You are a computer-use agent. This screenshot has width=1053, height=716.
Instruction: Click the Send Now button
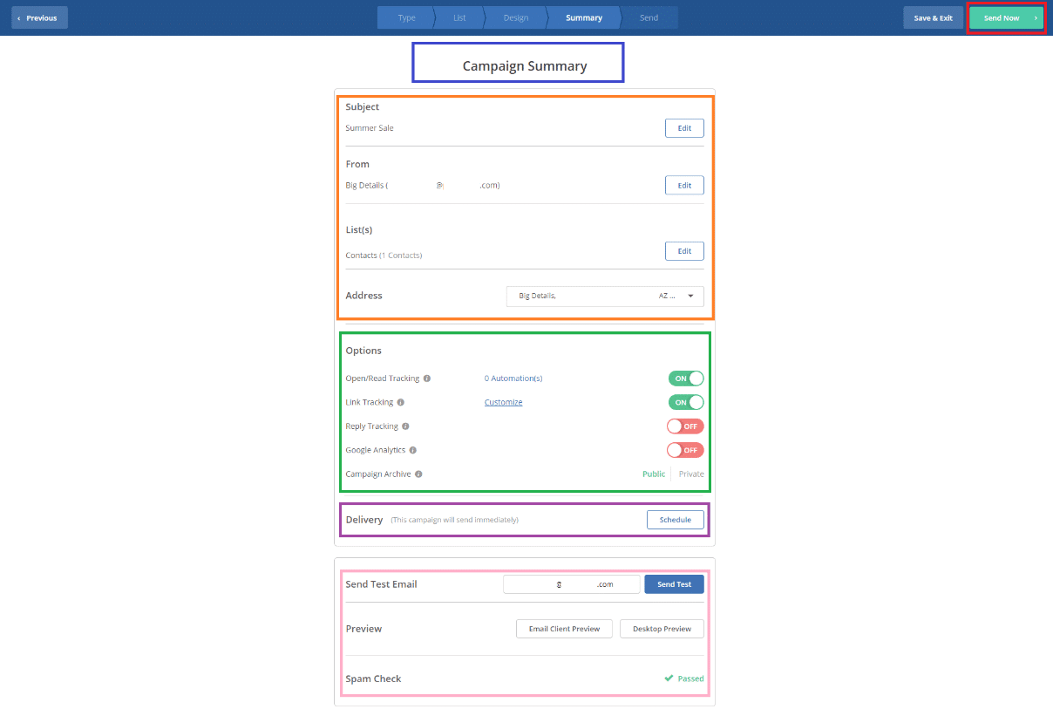tap(1007, 17)
